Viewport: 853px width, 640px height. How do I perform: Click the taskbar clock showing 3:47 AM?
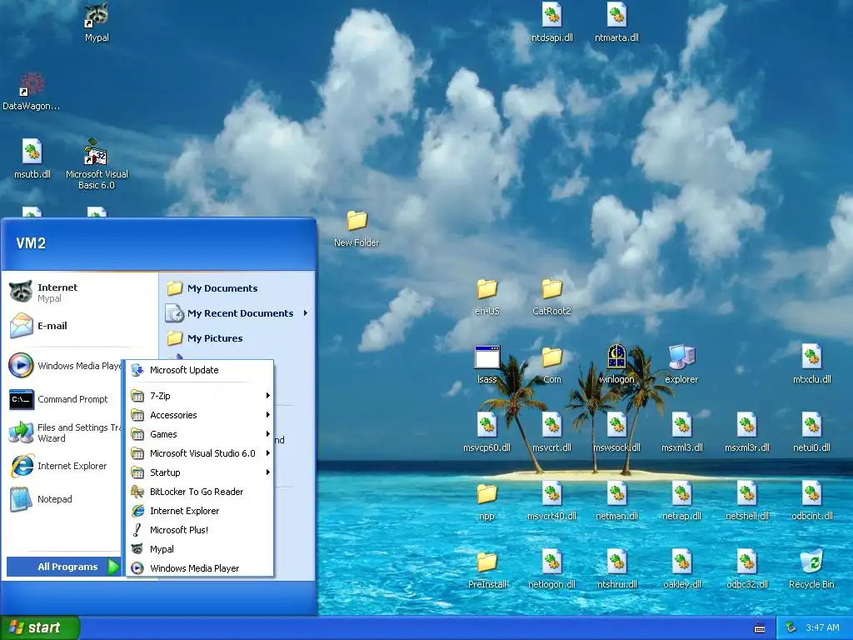[x=822, y=628]
